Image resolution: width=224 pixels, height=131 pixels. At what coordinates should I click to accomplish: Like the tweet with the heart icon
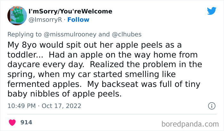13,122
